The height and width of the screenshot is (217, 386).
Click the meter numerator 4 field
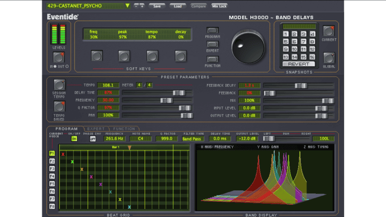click(139, 85)
